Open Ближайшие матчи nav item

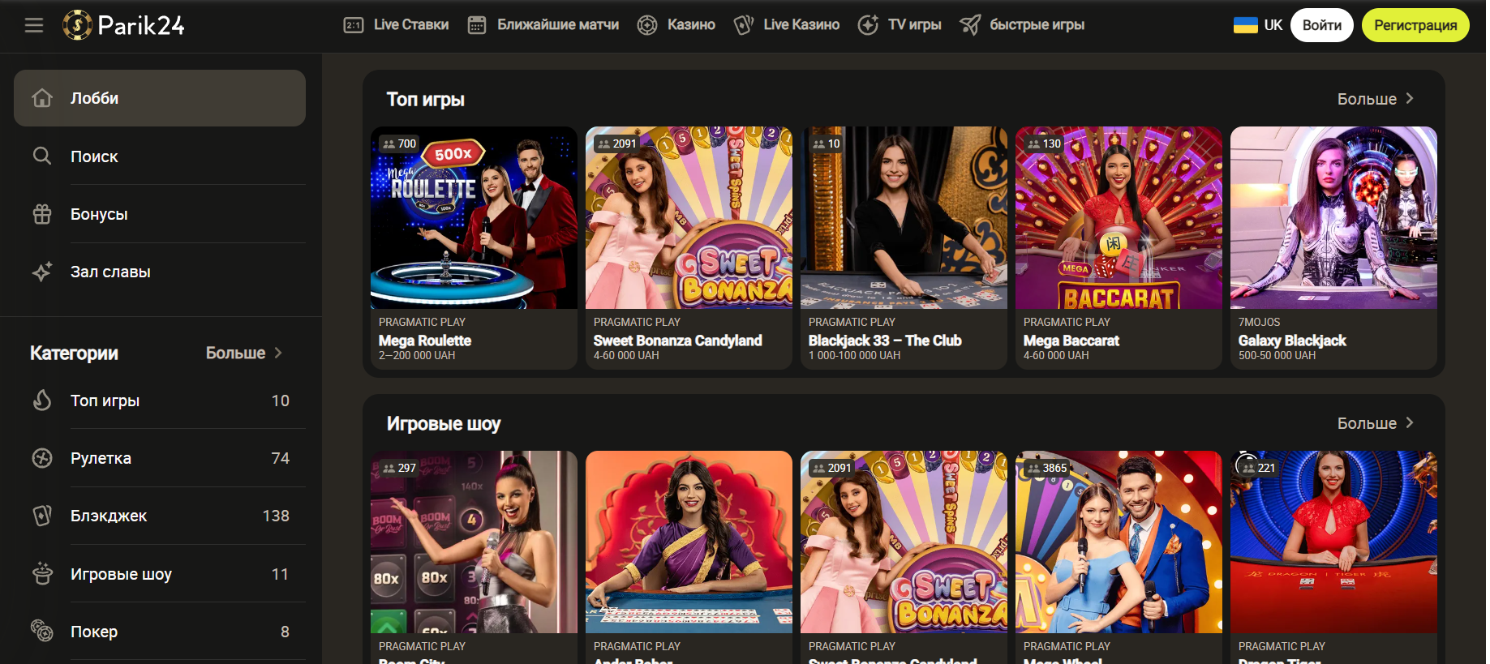543,25
